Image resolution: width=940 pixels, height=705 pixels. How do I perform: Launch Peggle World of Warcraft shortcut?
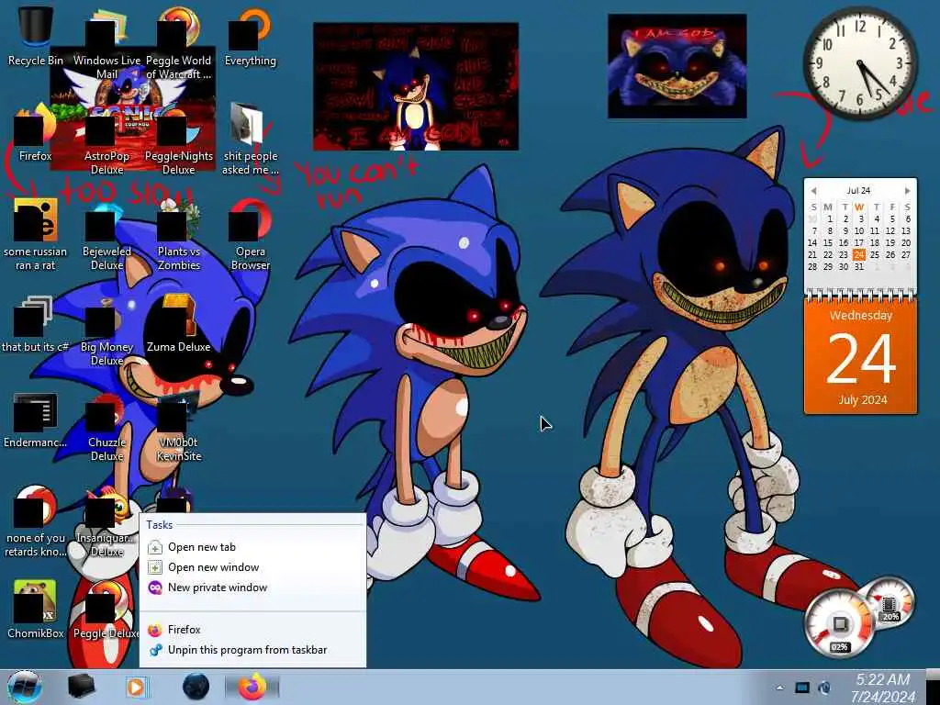pos(179,43)
